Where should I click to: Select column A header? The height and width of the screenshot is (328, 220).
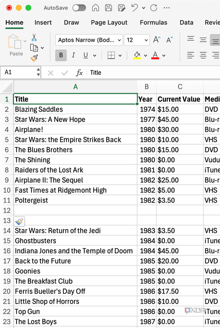click(75, 87)
